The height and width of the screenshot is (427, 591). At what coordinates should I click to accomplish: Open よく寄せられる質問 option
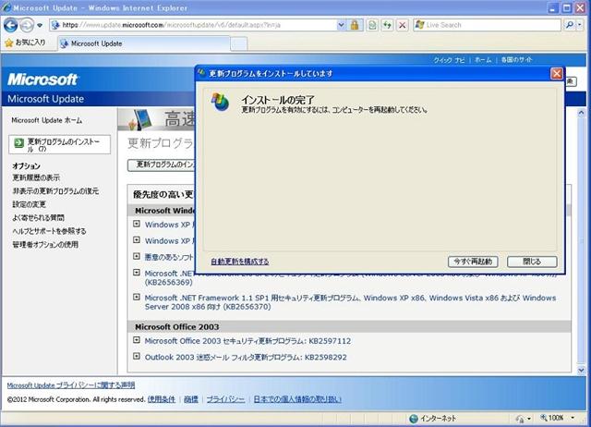(x=38, y=217)
